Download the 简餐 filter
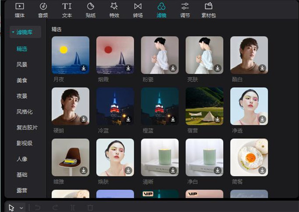The width and height of the screenshot is (299, 212). pos(262,170)
